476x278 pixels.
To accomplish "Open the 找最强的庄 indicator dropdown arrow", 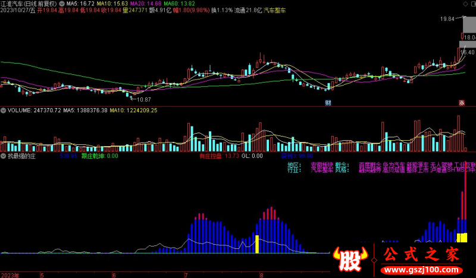I will tap(4, 156).
